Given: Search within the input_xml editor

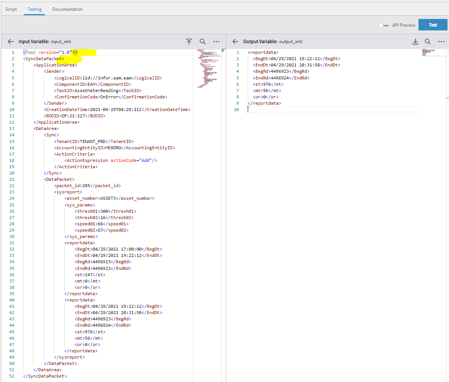Looking at the screenshot, I should (202, 42).
